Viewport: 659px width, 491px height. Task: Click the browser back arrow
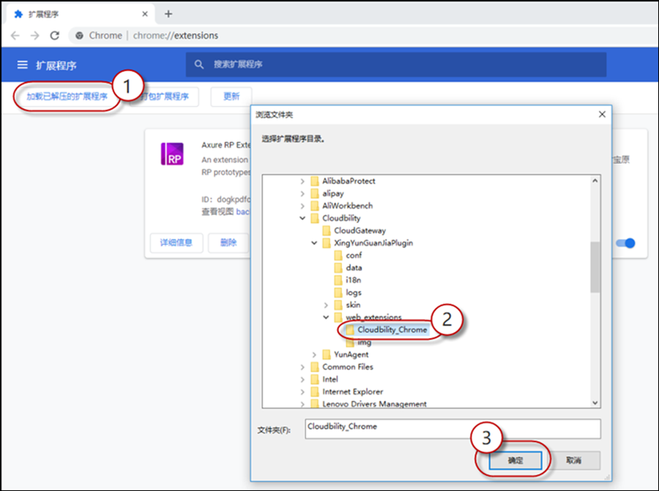coord(15,35)
